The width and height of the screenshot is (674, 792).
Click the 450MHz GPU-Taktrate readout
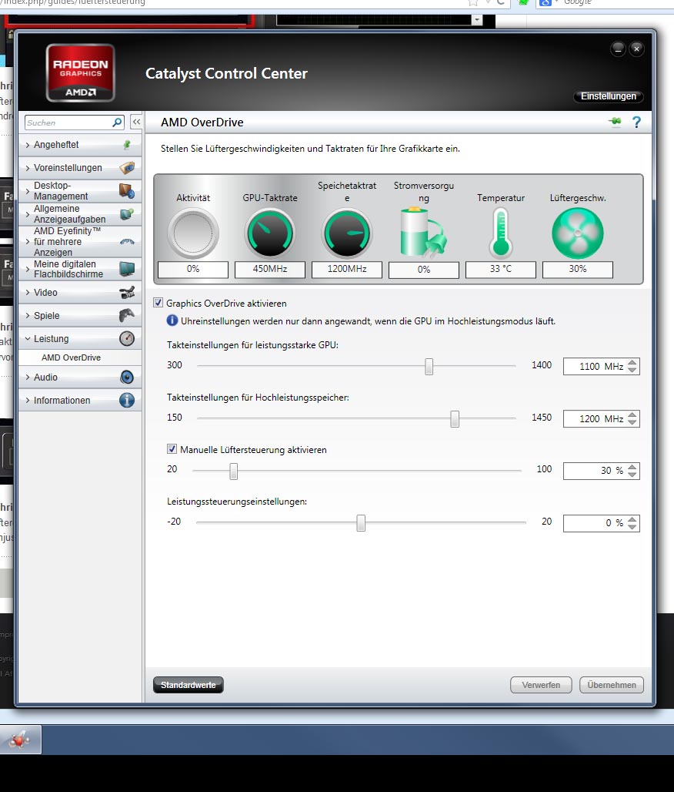click(270, 269)
